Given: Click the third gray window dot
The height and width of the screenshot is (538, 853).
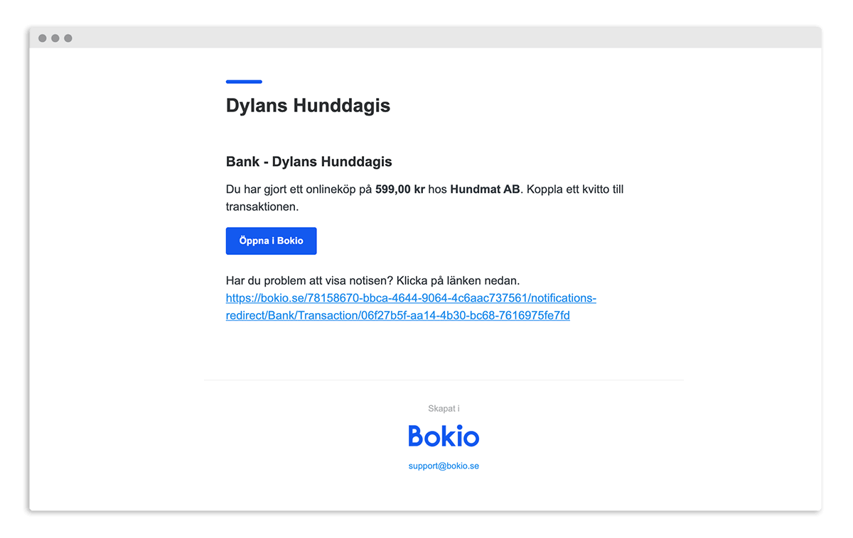Looking at the screenshot, I should coord(68,38).
